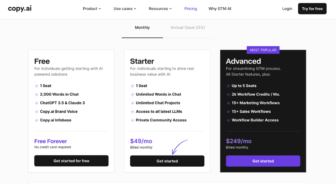Viewport: 336px width, 184px height.
Task: Click check icon beside Access to all latest LLMs
Action: tap(132, 112)
